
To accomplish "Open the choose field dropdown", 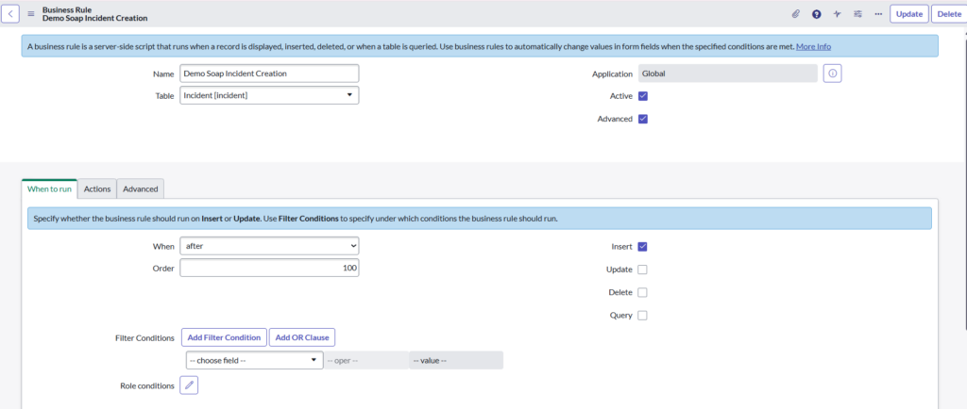I will click(253, 360).
